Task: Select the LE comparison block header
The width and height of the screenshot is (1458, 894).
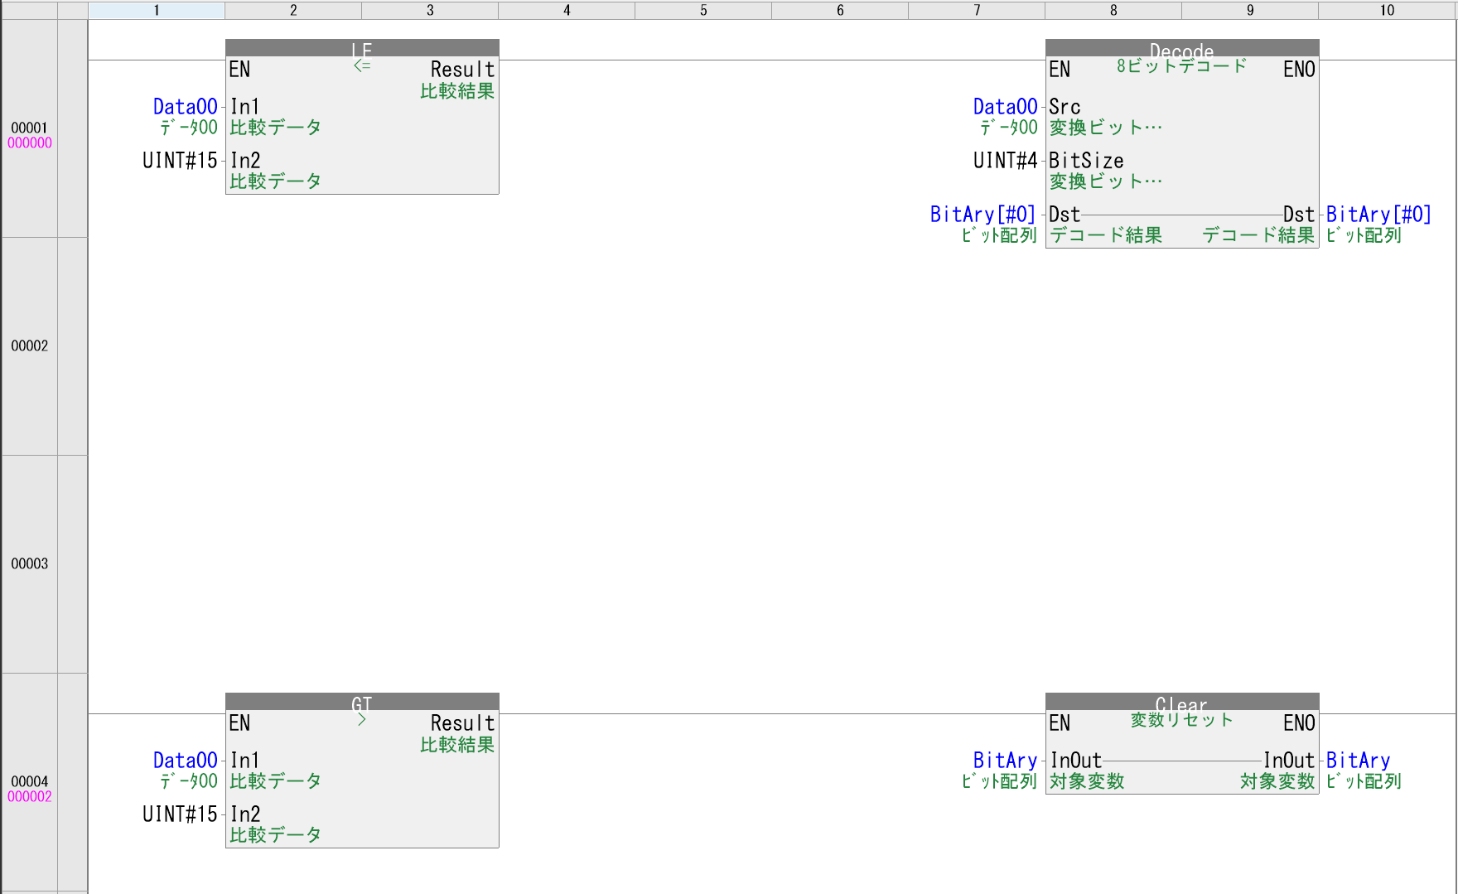Action: pos(362,48)
